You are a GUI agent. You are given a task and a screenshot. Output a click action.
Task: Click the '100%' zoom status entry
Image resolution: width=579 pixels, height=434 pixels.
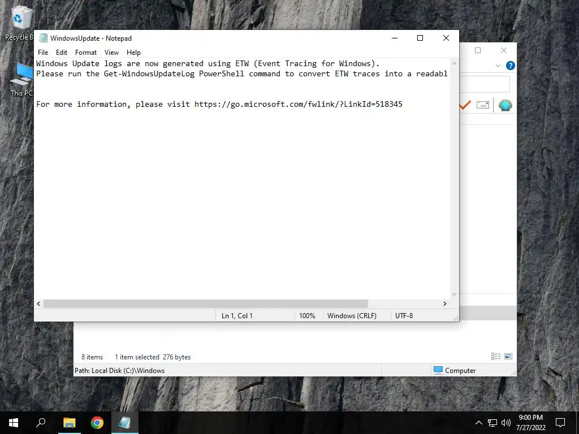[x=307, y=316]
